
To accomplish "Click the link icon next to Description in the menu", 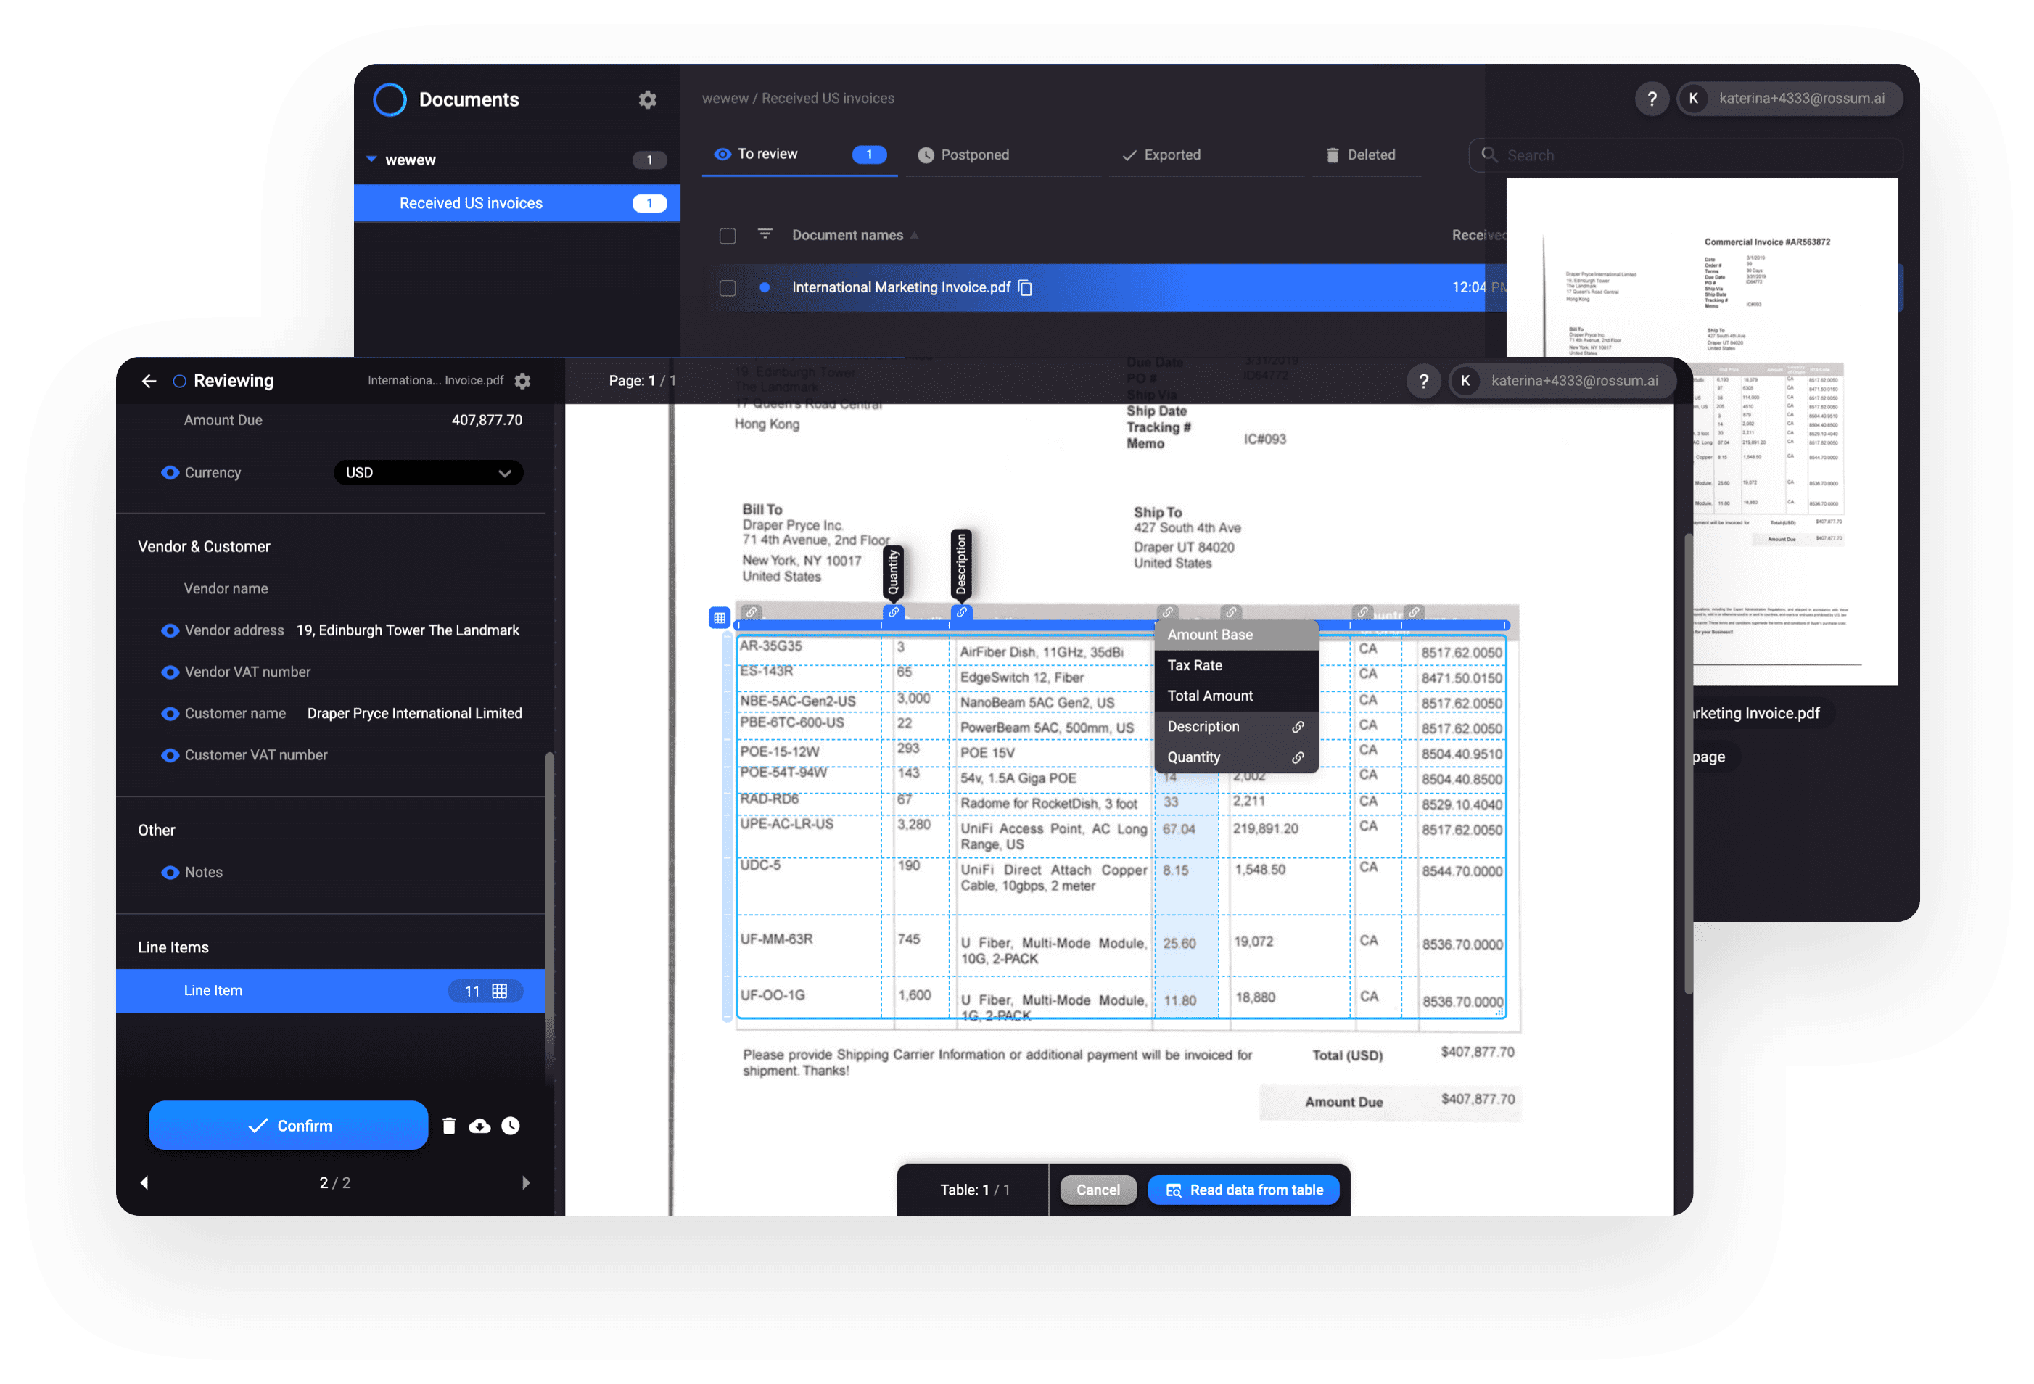I will click(x=1298, y=727).
